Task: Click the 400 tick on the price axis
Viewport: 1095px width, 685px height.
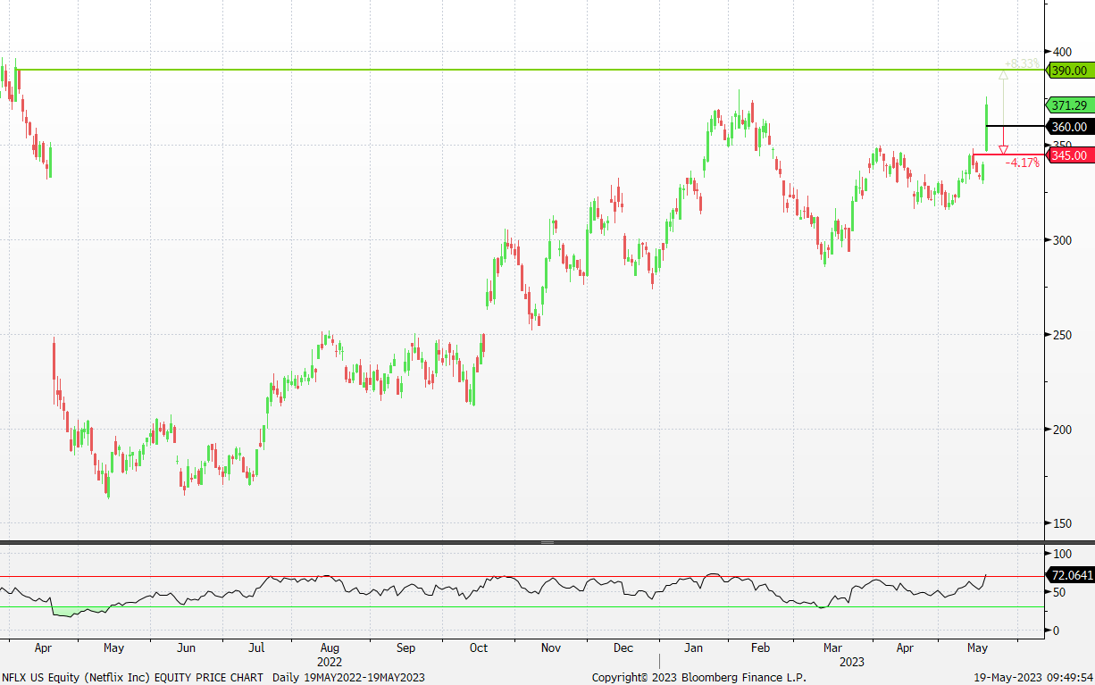Action: [1062, 51]
